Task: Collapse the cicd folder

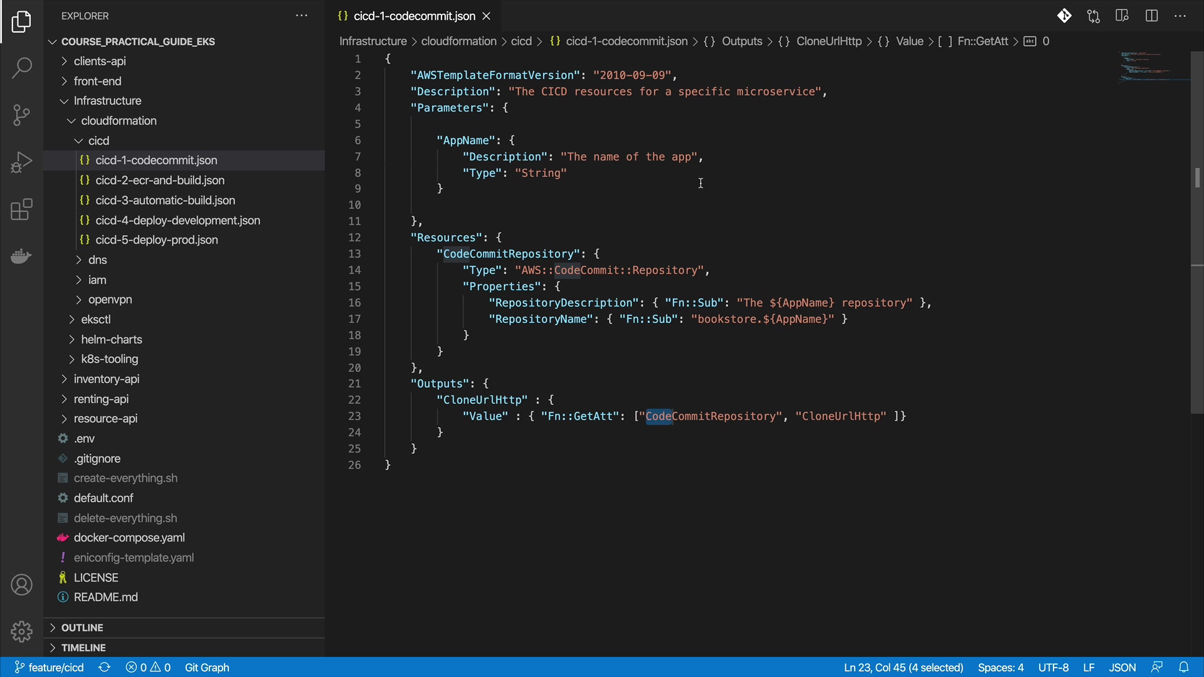Action: point(98,140)
